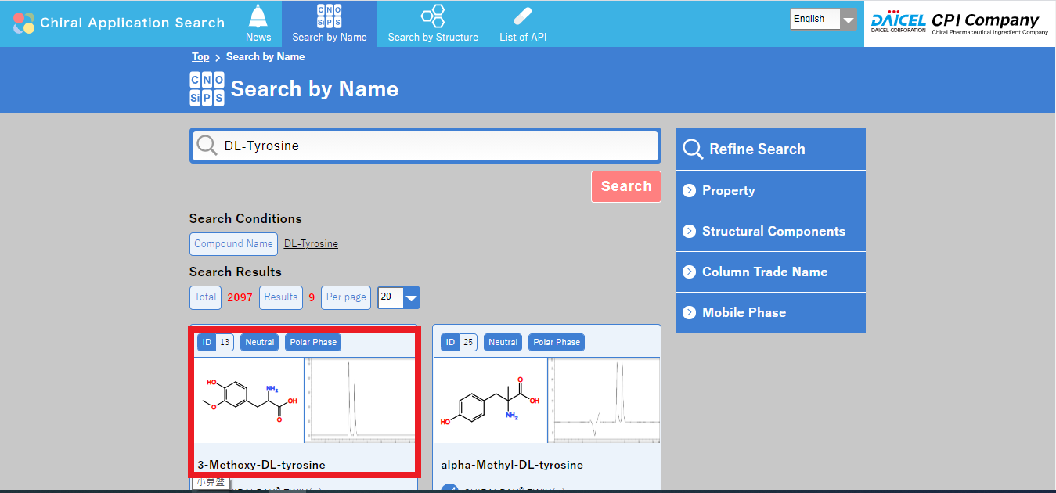Open the List of API pill icon
This screenshot has height=493, width=1056.
[523, 15]
